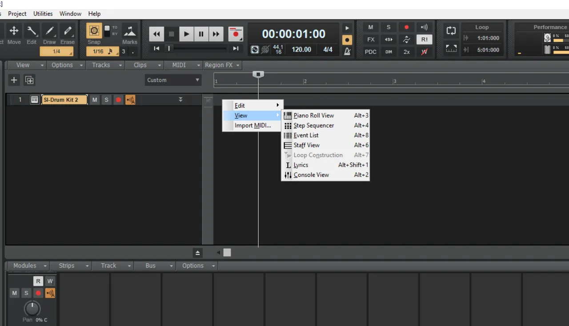Open Staff View from submenu
This screenshot has height=326, width=569.
tap(325, 145)
